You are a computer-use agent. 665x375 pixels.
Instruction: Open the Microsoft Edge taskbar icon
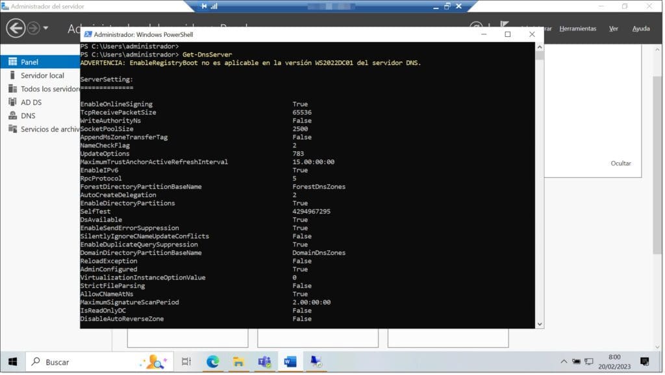[213, 361]
